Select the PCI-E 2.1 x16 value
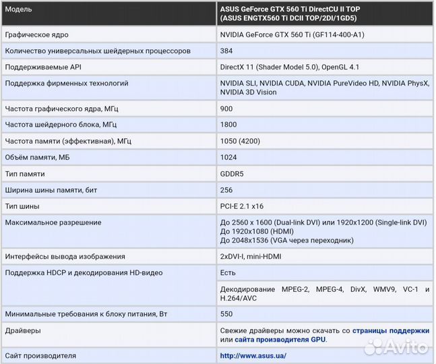The width and height of the screenshot is (436, 364). pyautogui.click(x=242, y=206)
